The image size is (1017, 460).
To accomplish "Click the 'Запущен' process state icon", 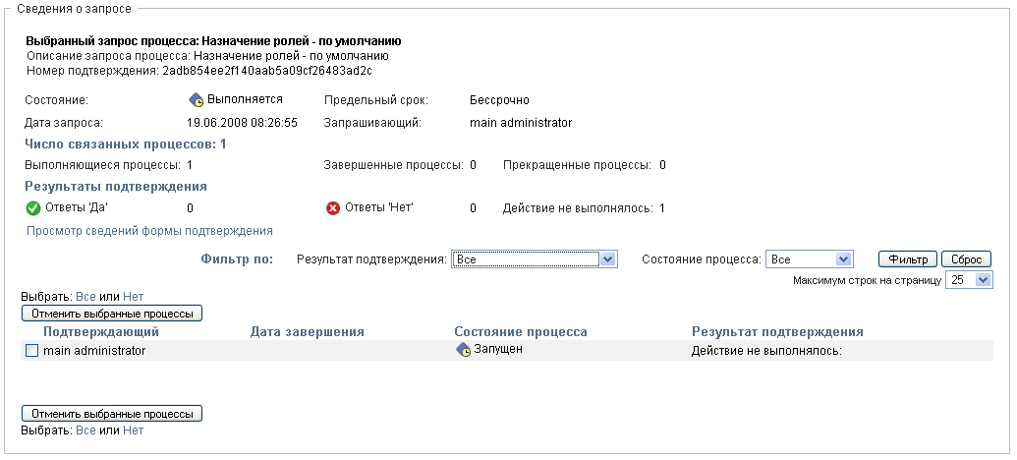I will tap(464, 350).
